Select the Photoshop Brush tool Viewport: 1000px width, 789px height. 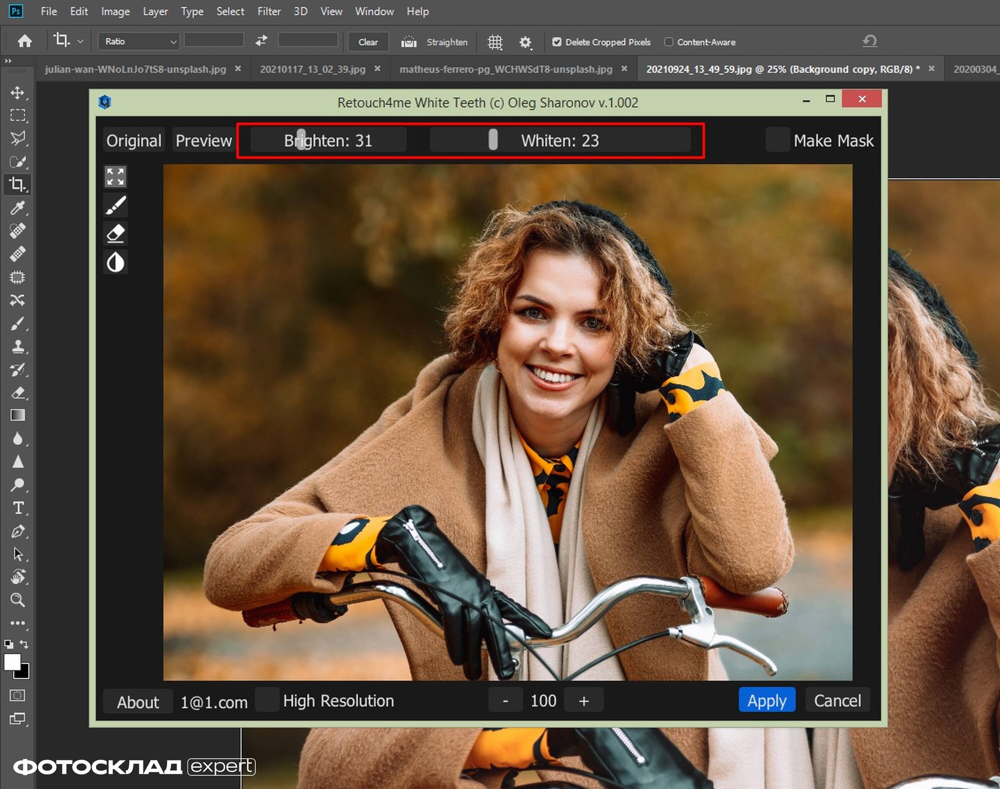pyautogui.click(x=18, y=323)
